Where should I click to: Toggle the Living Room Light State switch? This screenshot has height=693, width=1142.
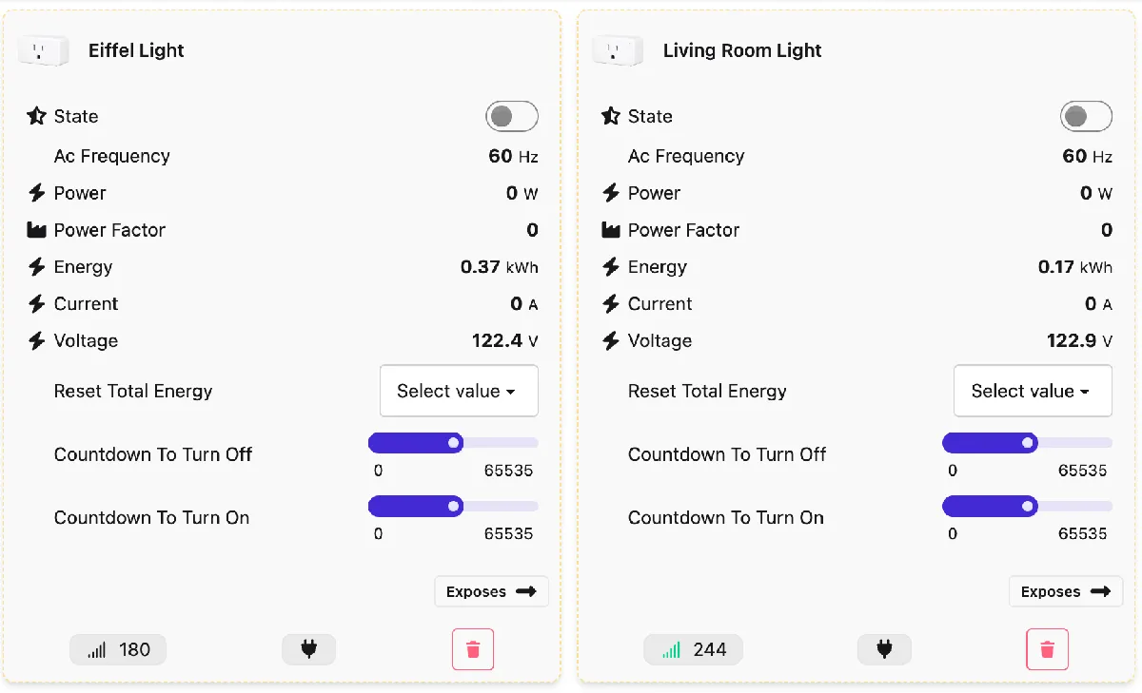click(x=1086, y=116)
